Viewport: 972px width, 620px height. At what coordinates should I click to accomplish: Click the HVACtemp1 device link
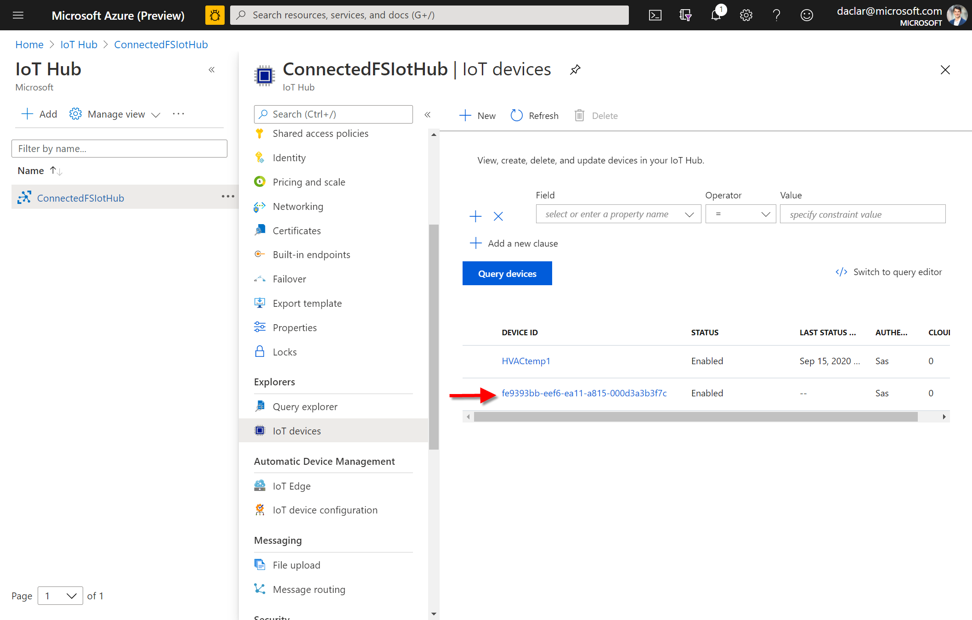[526, 361]
